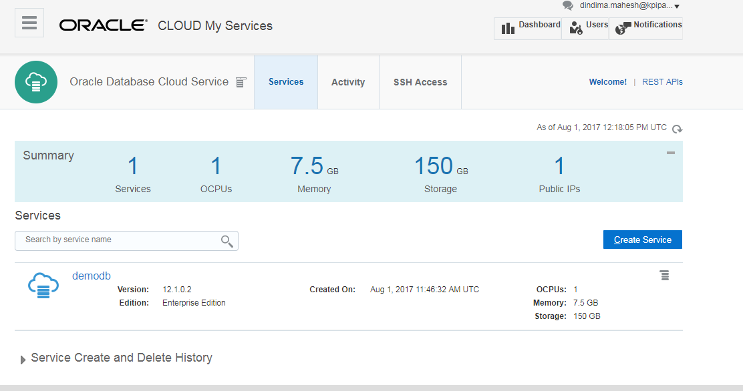This screenshot has width=743, height=391.
Task: Open the demodb service actions menu icon
Action: click(664, 276)
